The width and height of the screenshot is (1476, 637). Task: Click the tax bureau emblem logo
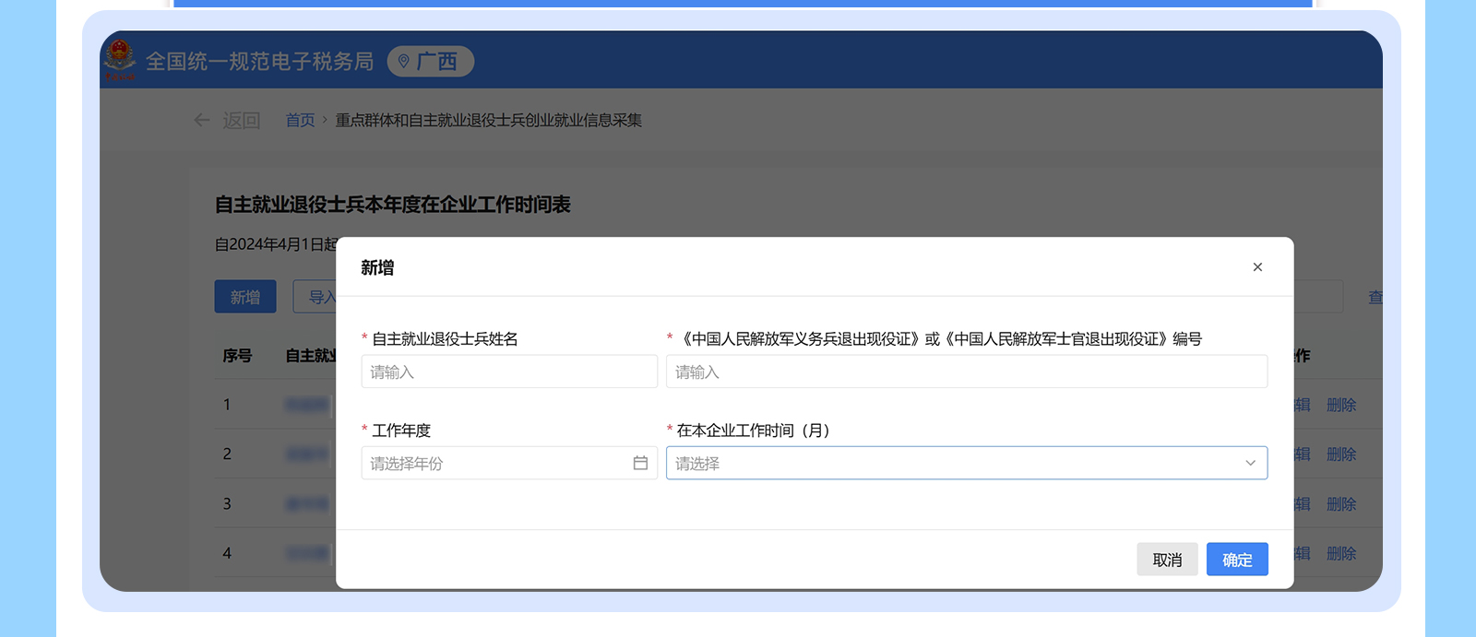(120, 60)
